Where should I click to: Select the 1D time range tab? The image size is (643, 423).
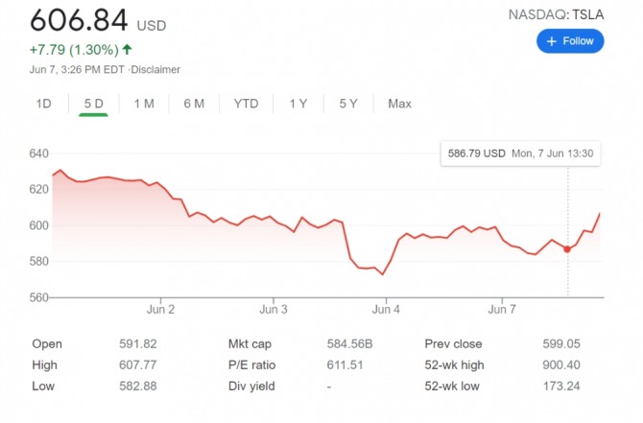43,104
